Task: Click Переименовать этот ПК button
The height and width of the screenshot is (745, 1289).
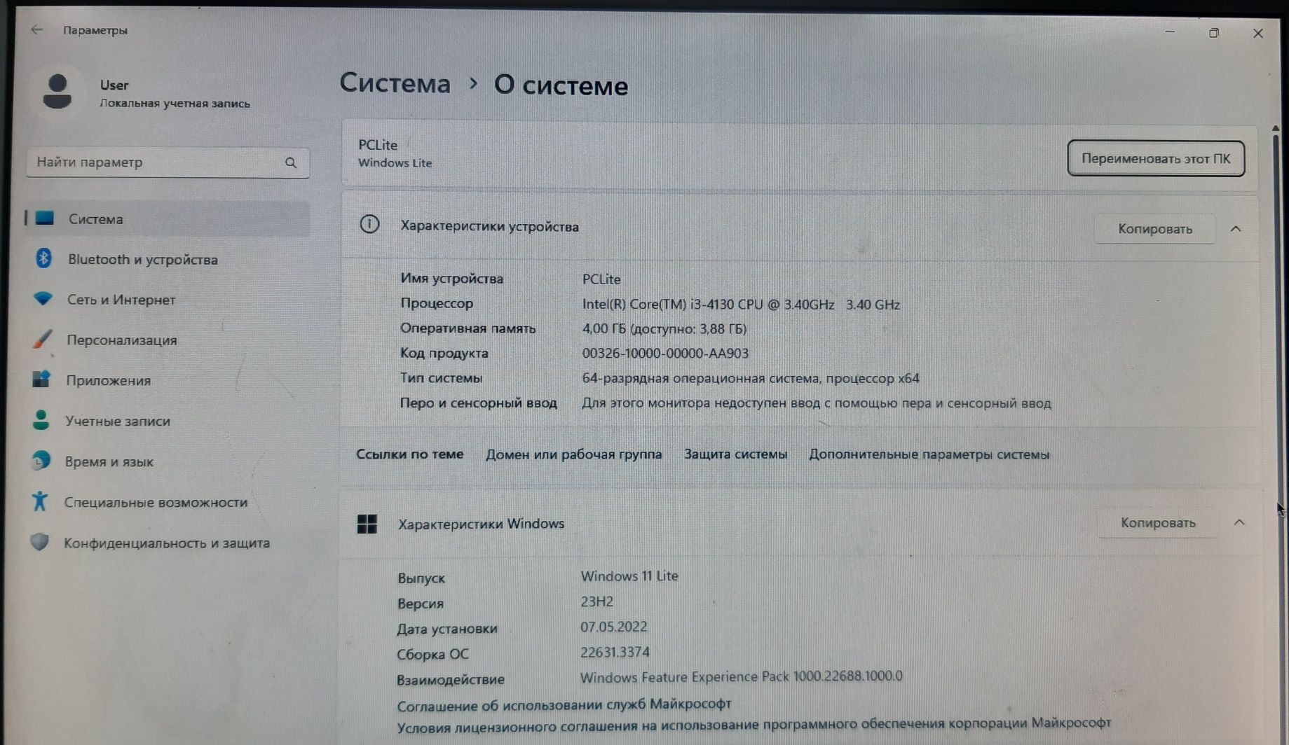Action: pyautogui.click(x=1155, y=159)
